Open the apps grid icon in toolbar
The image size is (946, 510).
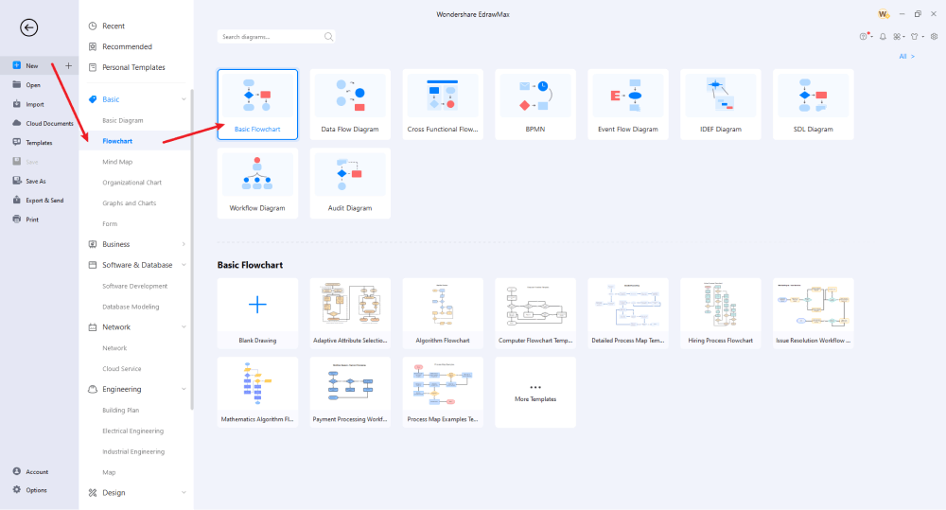897,37
